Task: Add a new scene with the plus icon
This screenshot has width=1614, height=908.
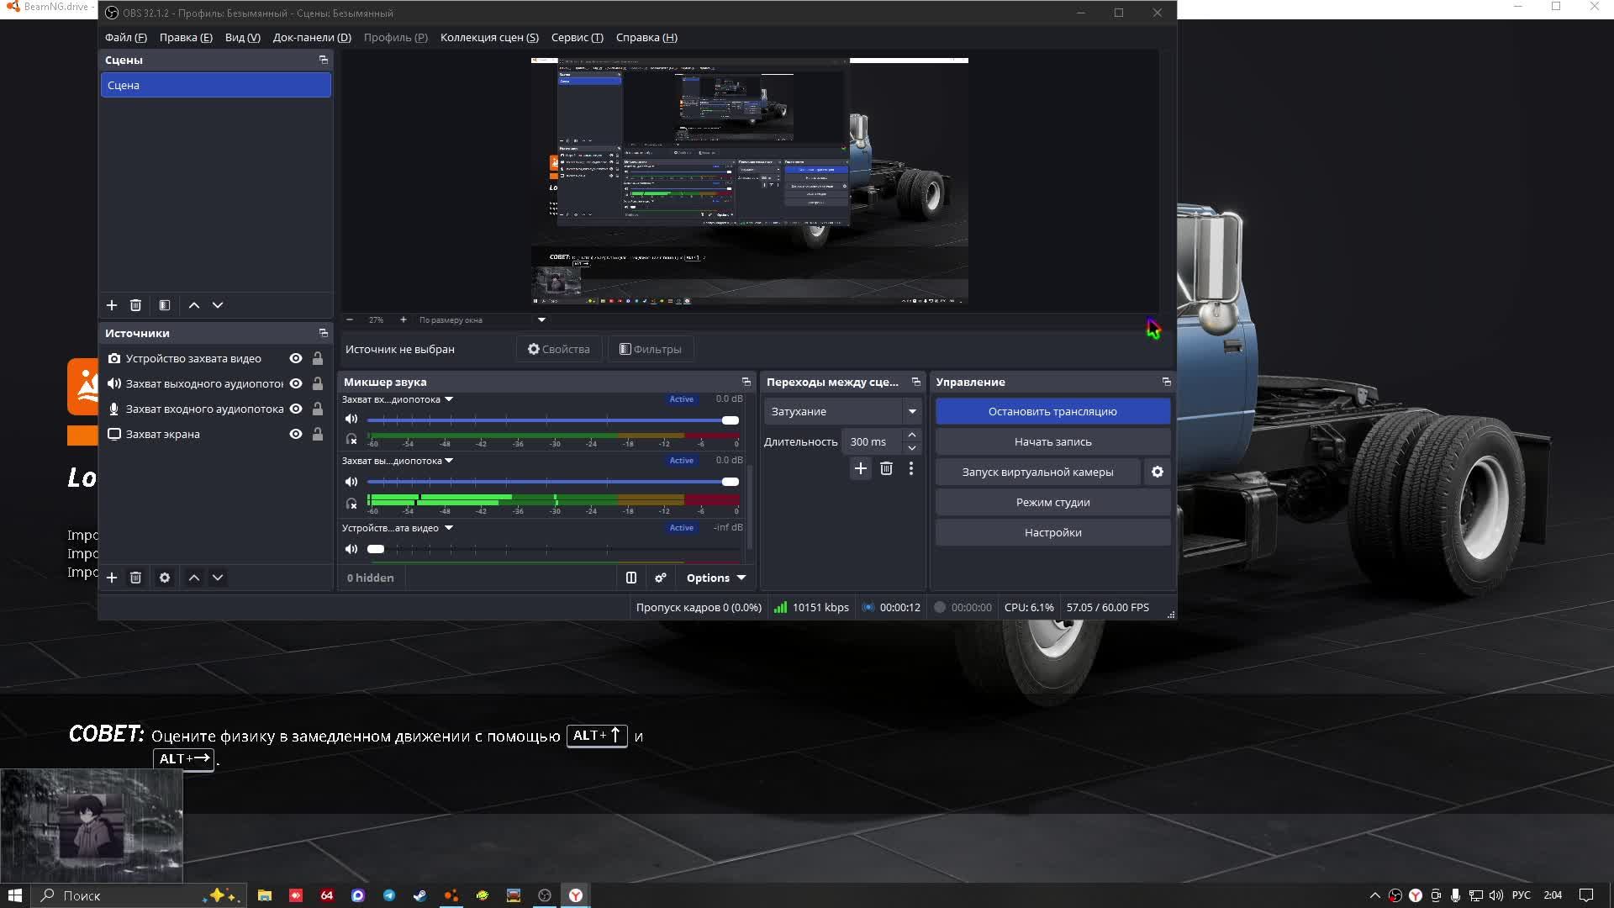Action: pos(112,305)
